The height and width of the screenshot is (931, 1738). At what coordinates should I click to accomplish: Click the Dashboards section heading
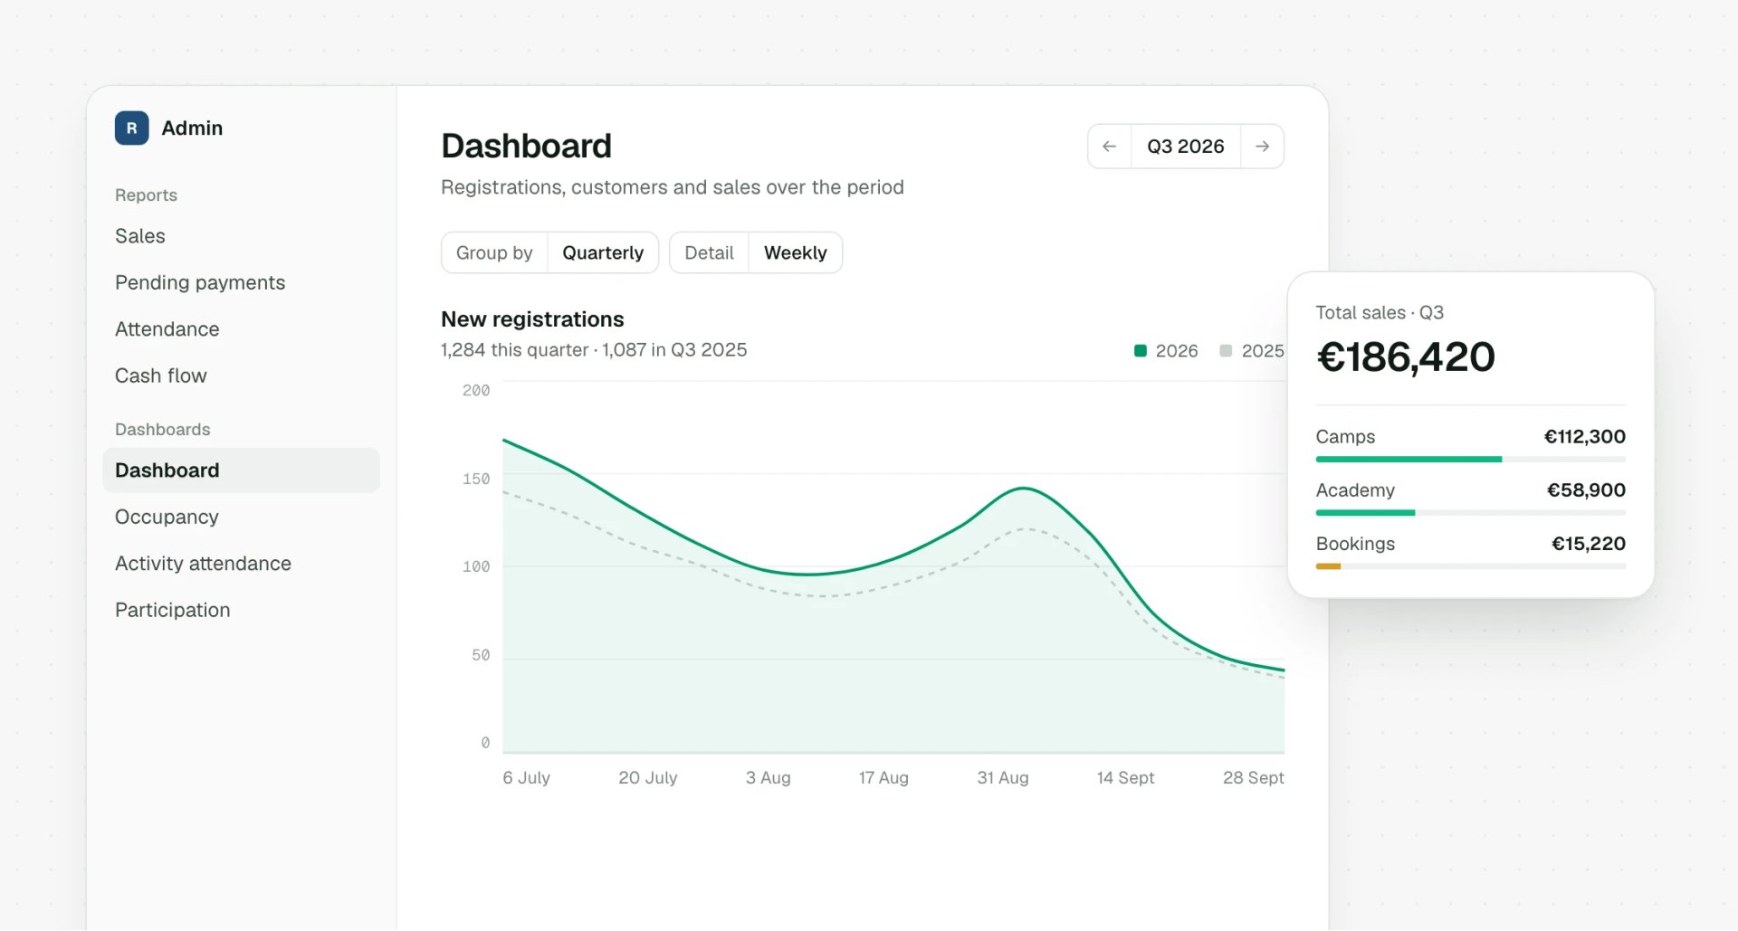tap(163, 430)
